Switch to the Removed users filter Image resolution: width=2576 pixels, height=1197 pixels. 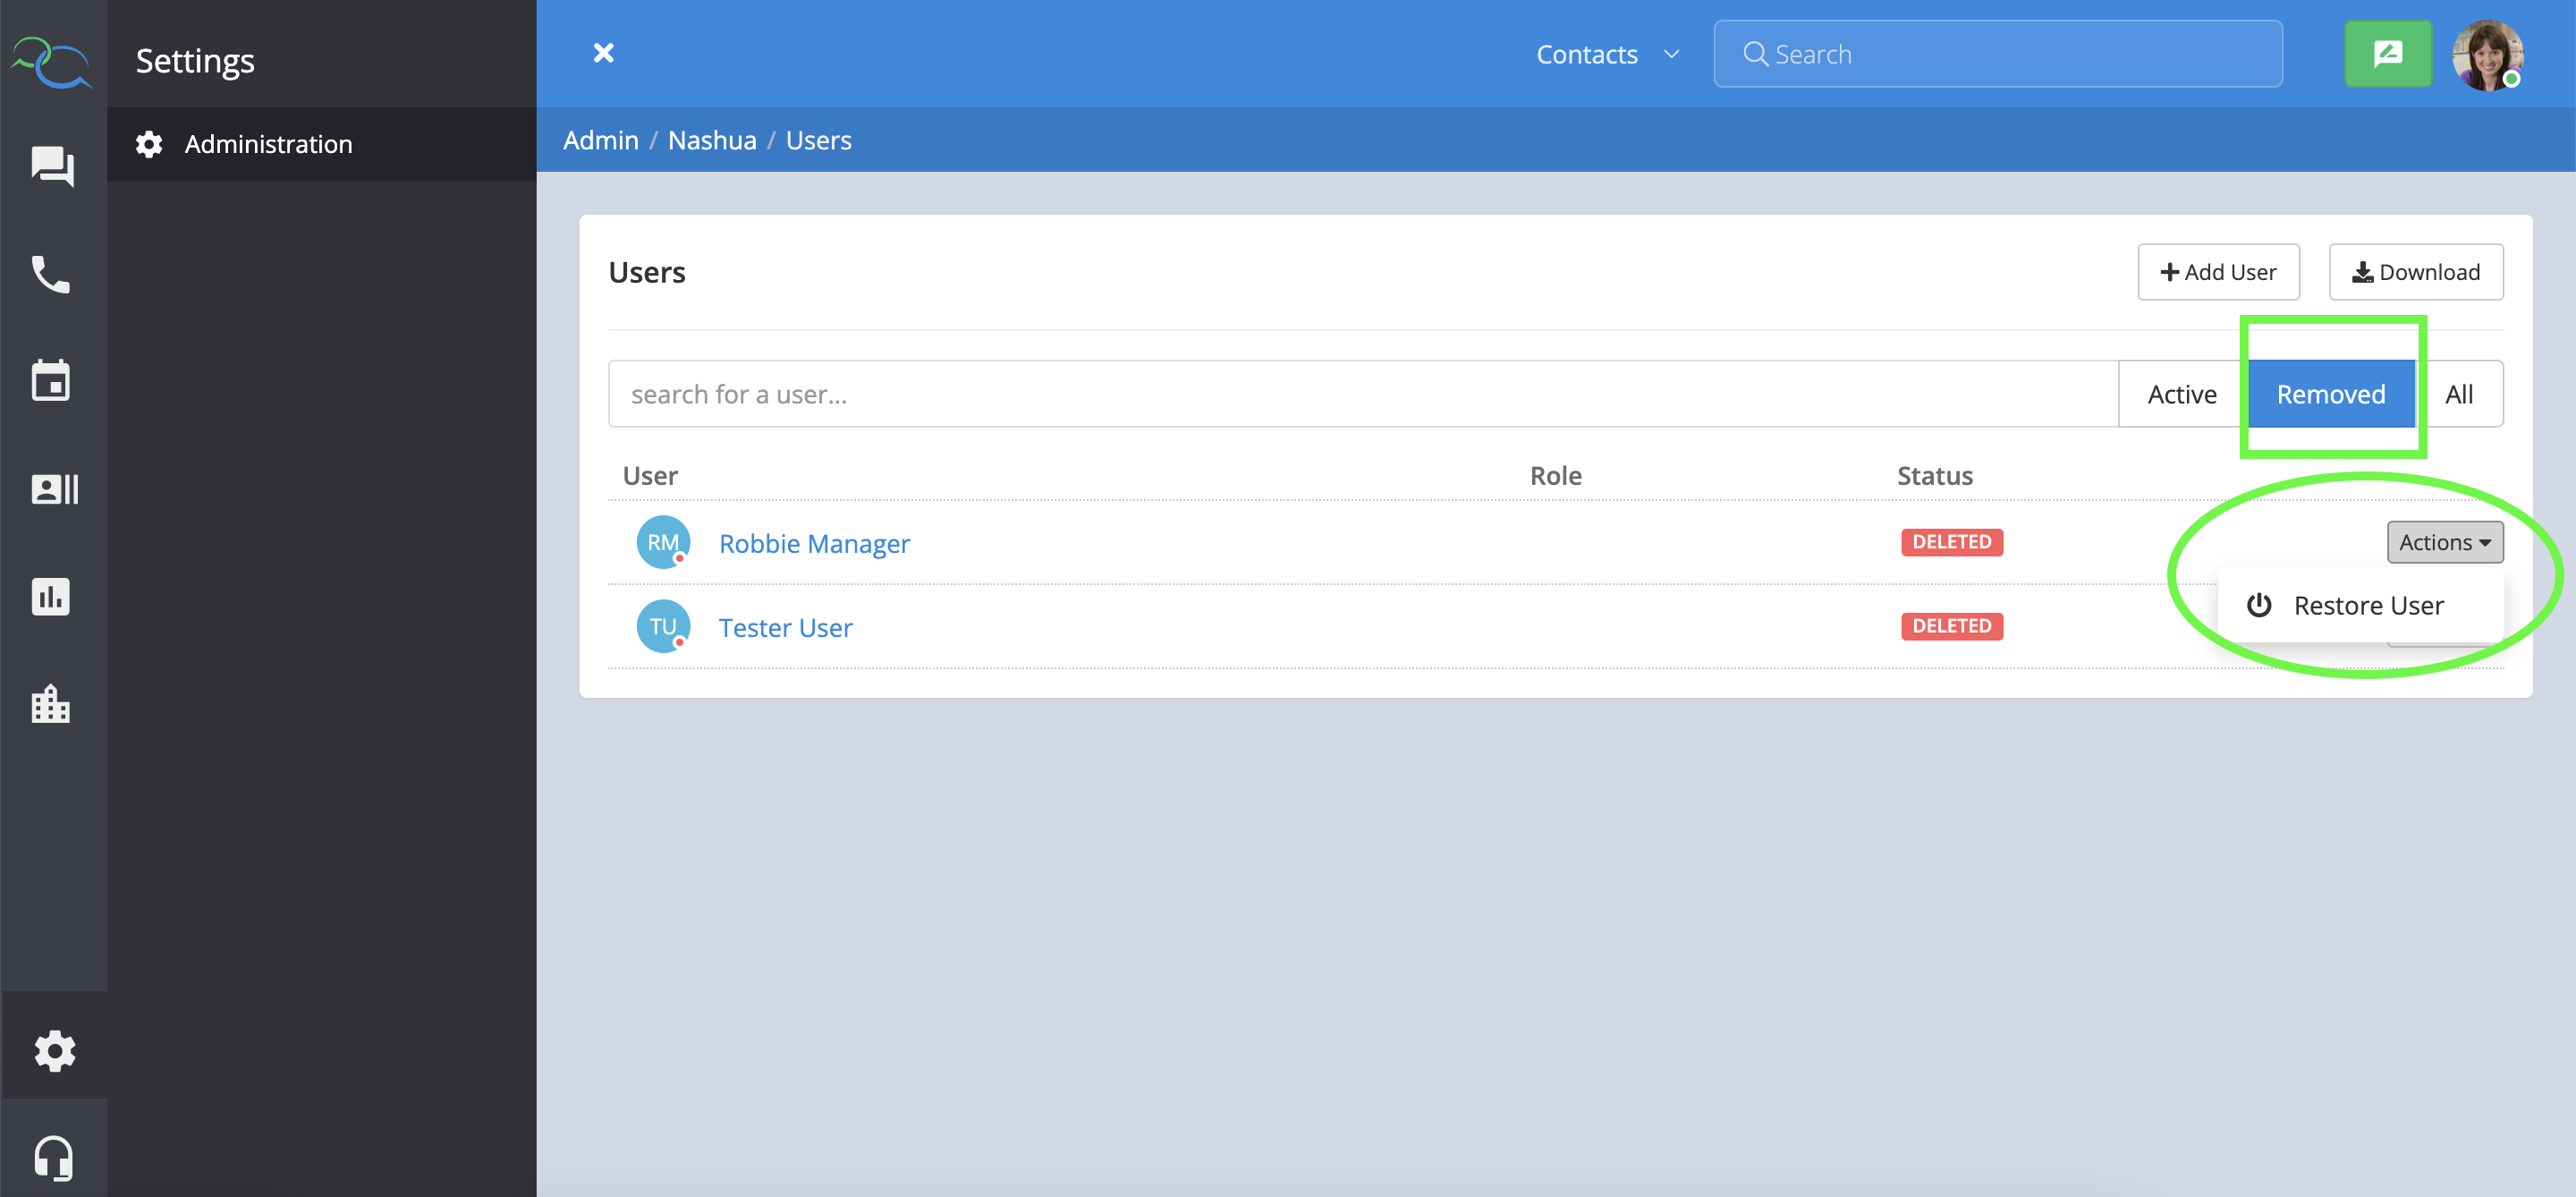click(x=2331, y=394)
